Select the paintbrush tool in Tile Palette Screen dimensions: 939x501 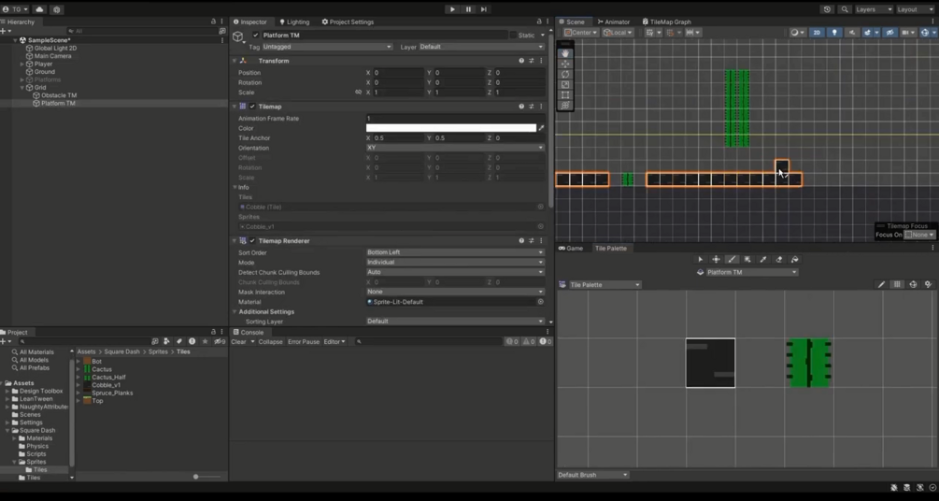[x=732, y=260]
